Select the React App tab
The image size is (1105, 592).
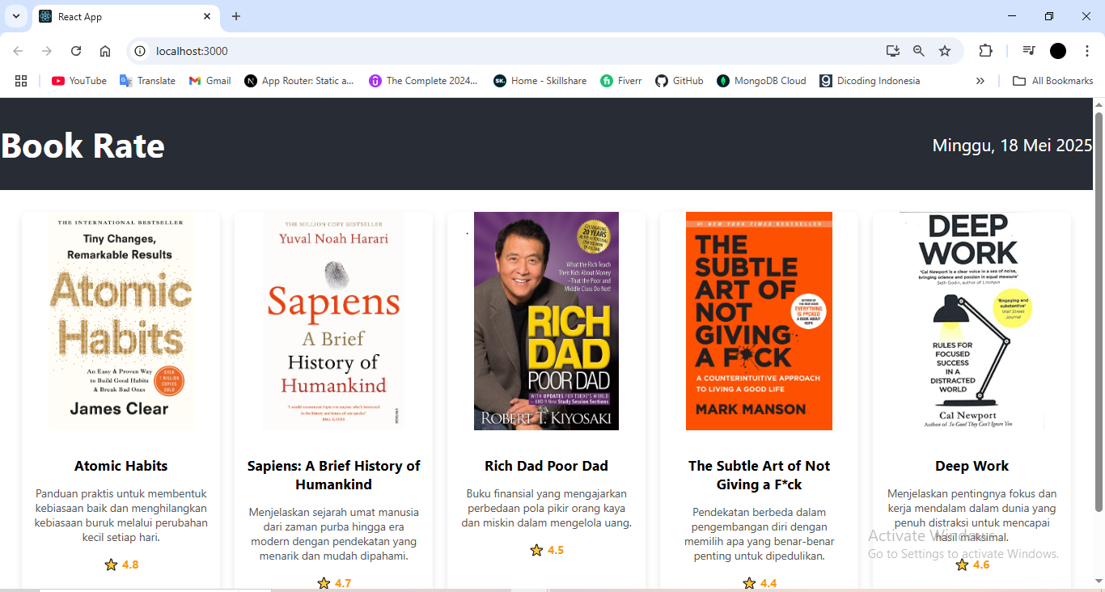tap(125, 16)
